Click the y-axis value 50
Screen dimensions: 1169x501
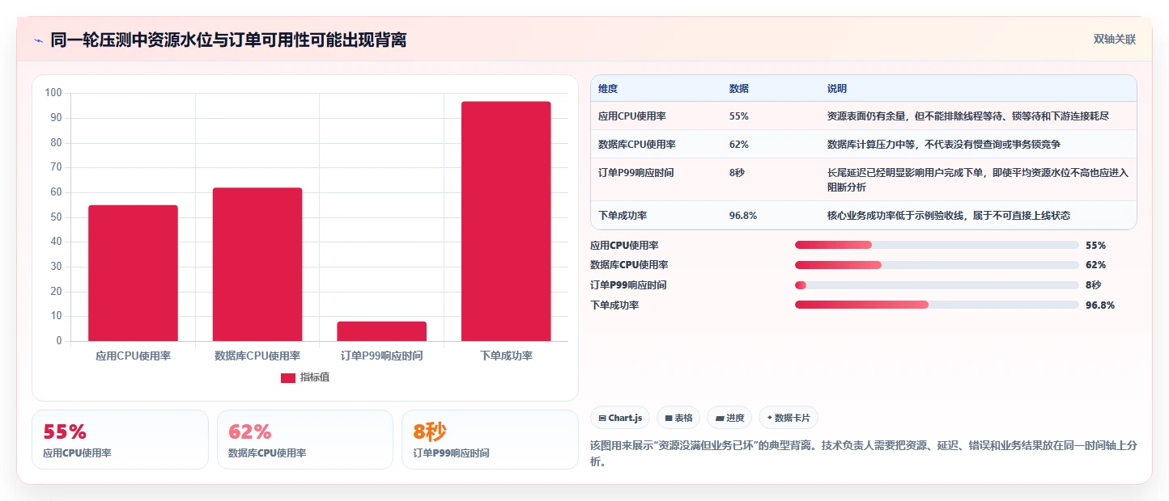click(x=56, y=217)
